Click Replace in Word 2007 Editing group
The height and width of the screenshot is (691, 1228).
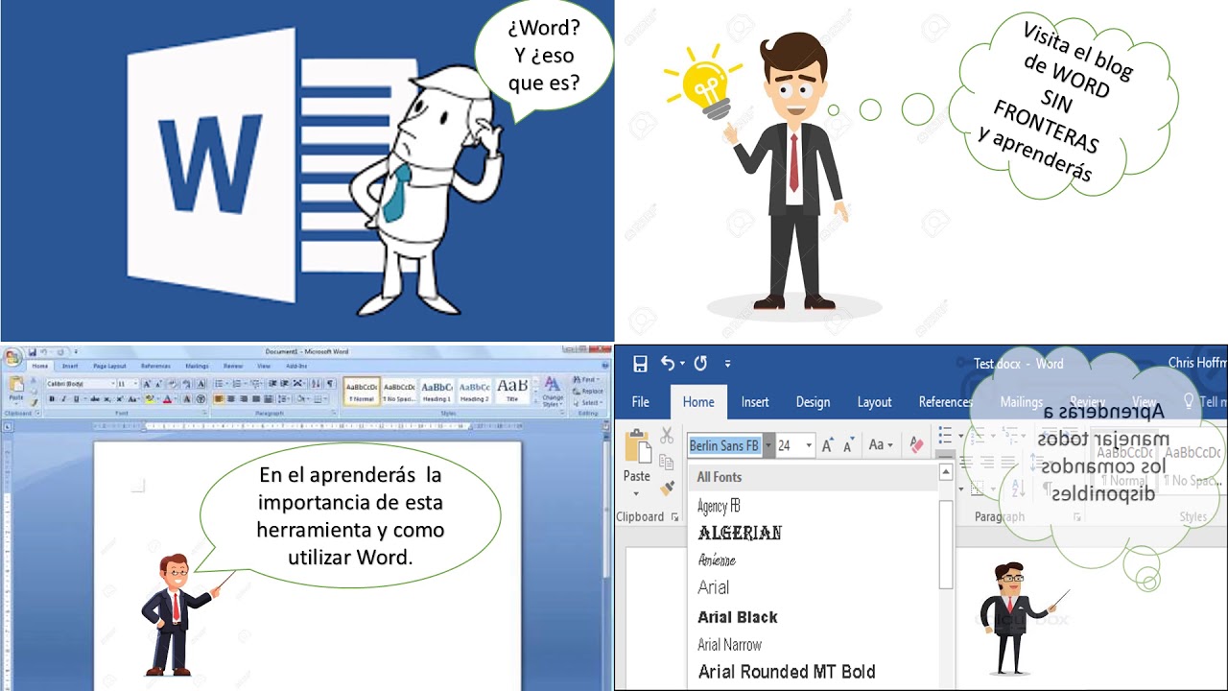(587, 391)
